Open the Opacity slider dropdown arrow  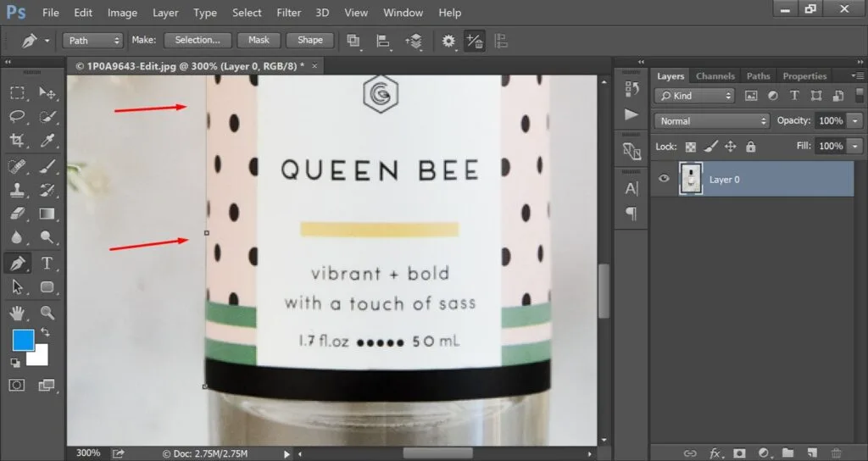coord(854,121)
